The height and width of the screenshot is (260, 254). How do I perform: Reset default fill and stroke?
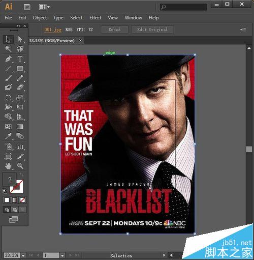5,191
